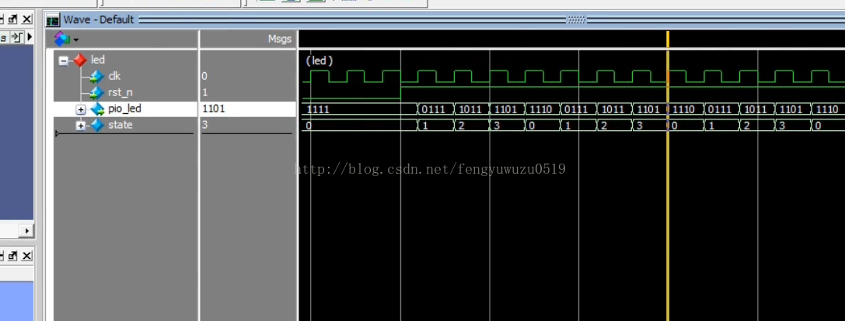
Task: Click the 1111 value on the pio_led waveform
Action: [318, 109]
